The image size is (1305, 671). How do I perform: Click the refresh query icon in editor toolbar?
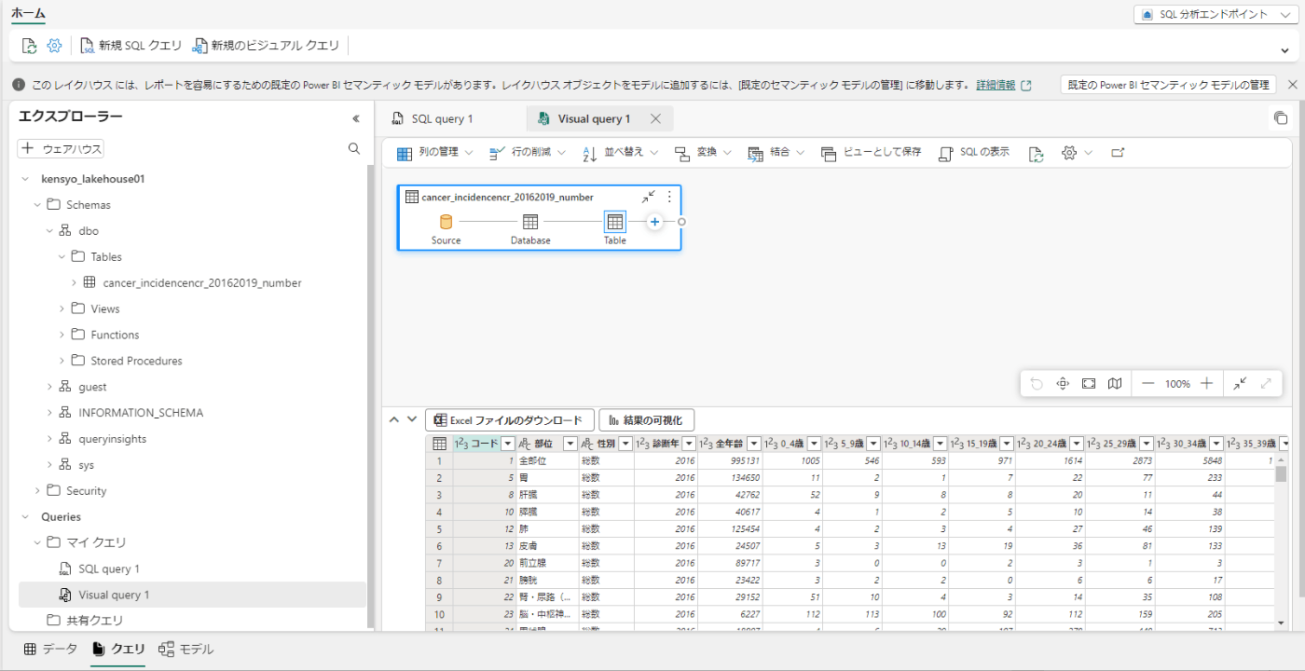tap(1036, 153)
